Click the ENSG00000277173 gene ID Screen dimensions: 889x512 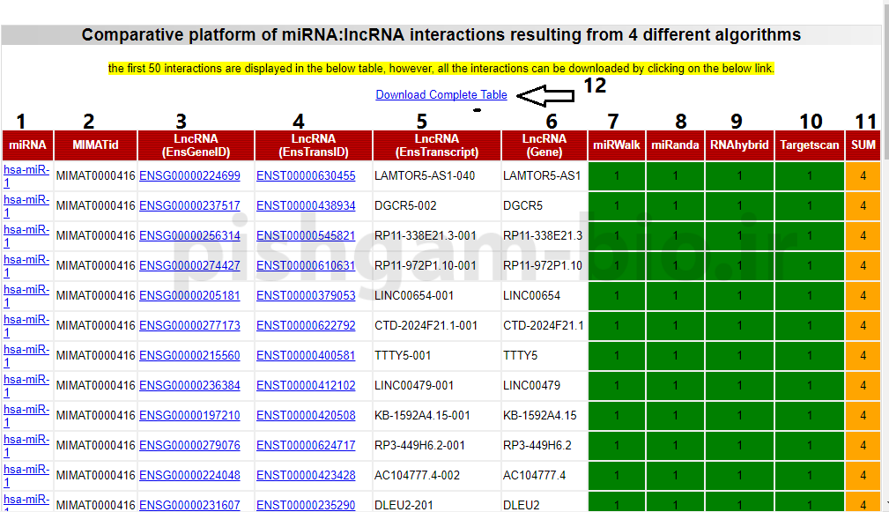tap(189, 326)
